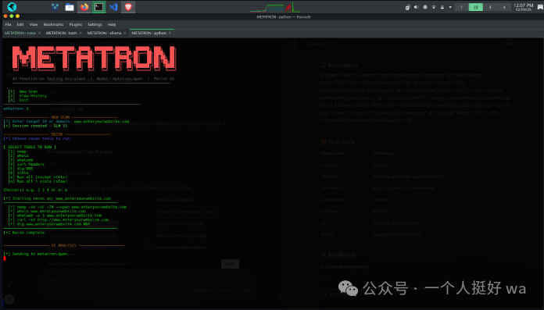This screenshot has width=544, height=310.
Task: Click the 'Starting recon on' output line
Action: click(57, 198)
